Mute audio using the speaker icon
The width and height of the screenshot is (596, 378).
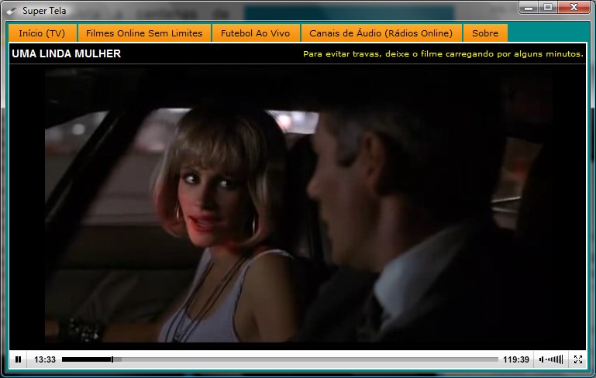pos(542,359)
